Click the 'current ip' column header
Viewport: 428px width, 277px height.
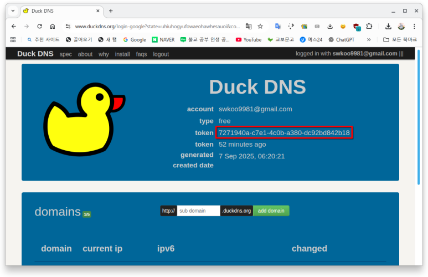click(102, 248)
